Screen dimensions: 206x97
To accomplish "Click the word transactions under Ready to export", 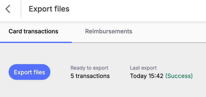I will click(93, 76).
